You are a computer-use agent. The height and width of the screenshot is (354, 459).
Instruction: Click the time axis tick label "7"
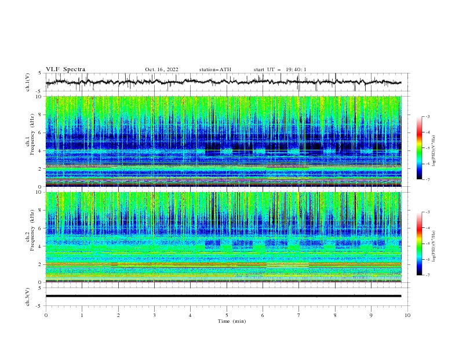pos(299,315)
